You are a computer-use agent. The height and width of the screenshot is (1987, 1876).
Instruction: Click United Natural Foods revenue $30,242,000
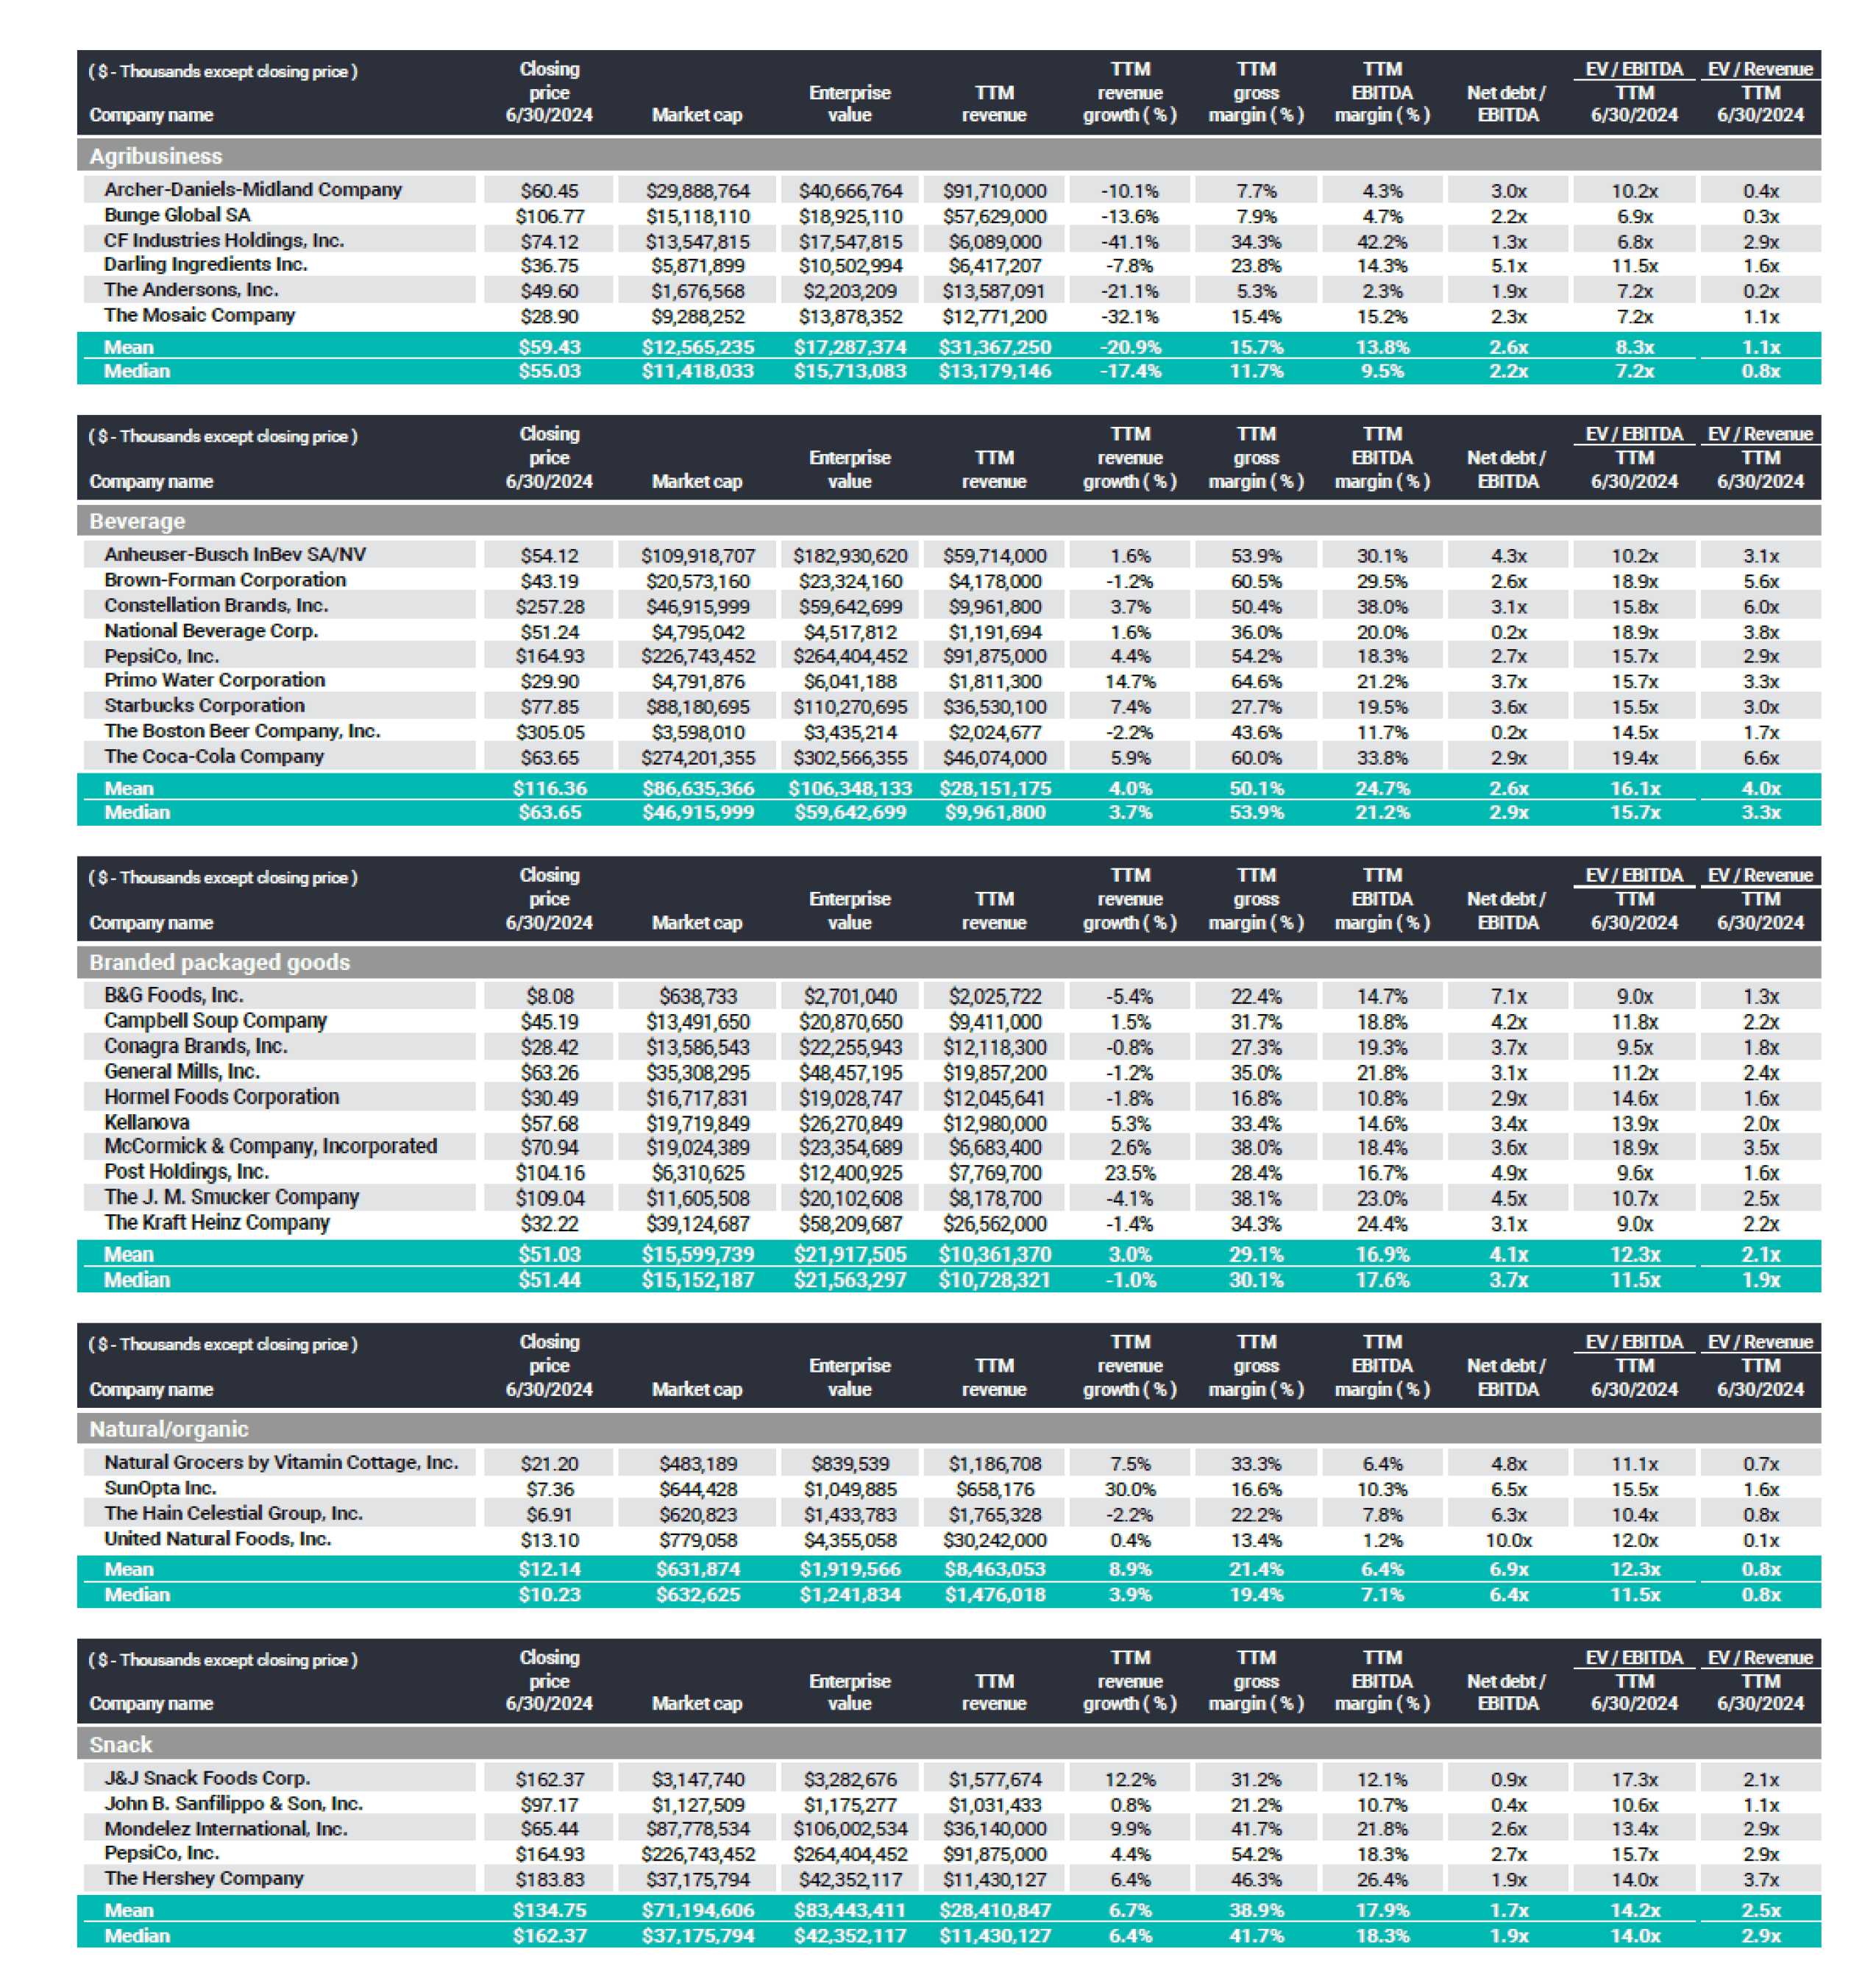pyautogui.click(x=994, y=1542)
